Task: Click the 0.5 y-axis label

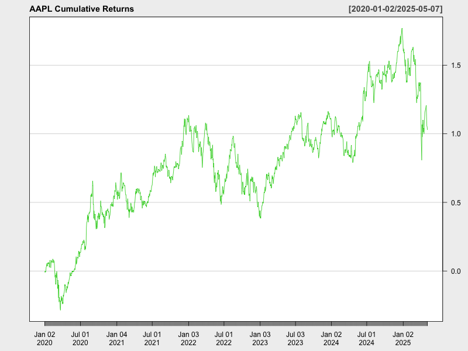Action: click(x=456, y=202)
